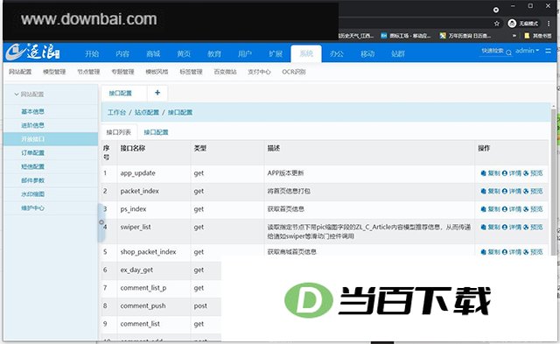Collapse the 网站配置 sidebar group

tap(29, 95)
